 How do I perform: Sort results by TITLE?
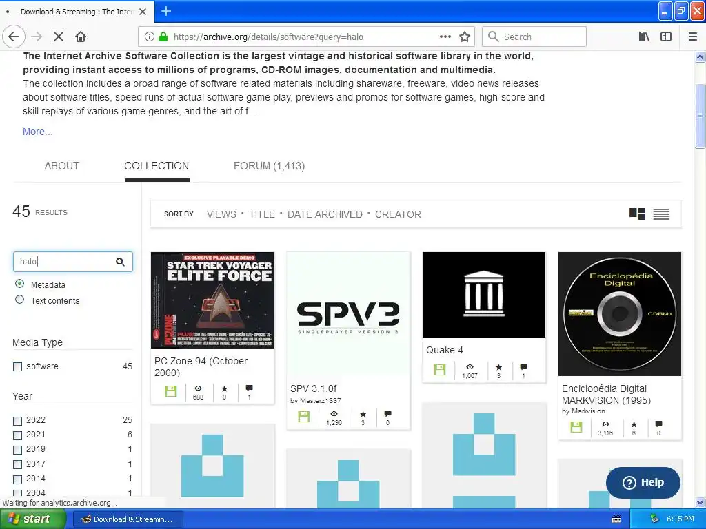click(x=261, y=215)
